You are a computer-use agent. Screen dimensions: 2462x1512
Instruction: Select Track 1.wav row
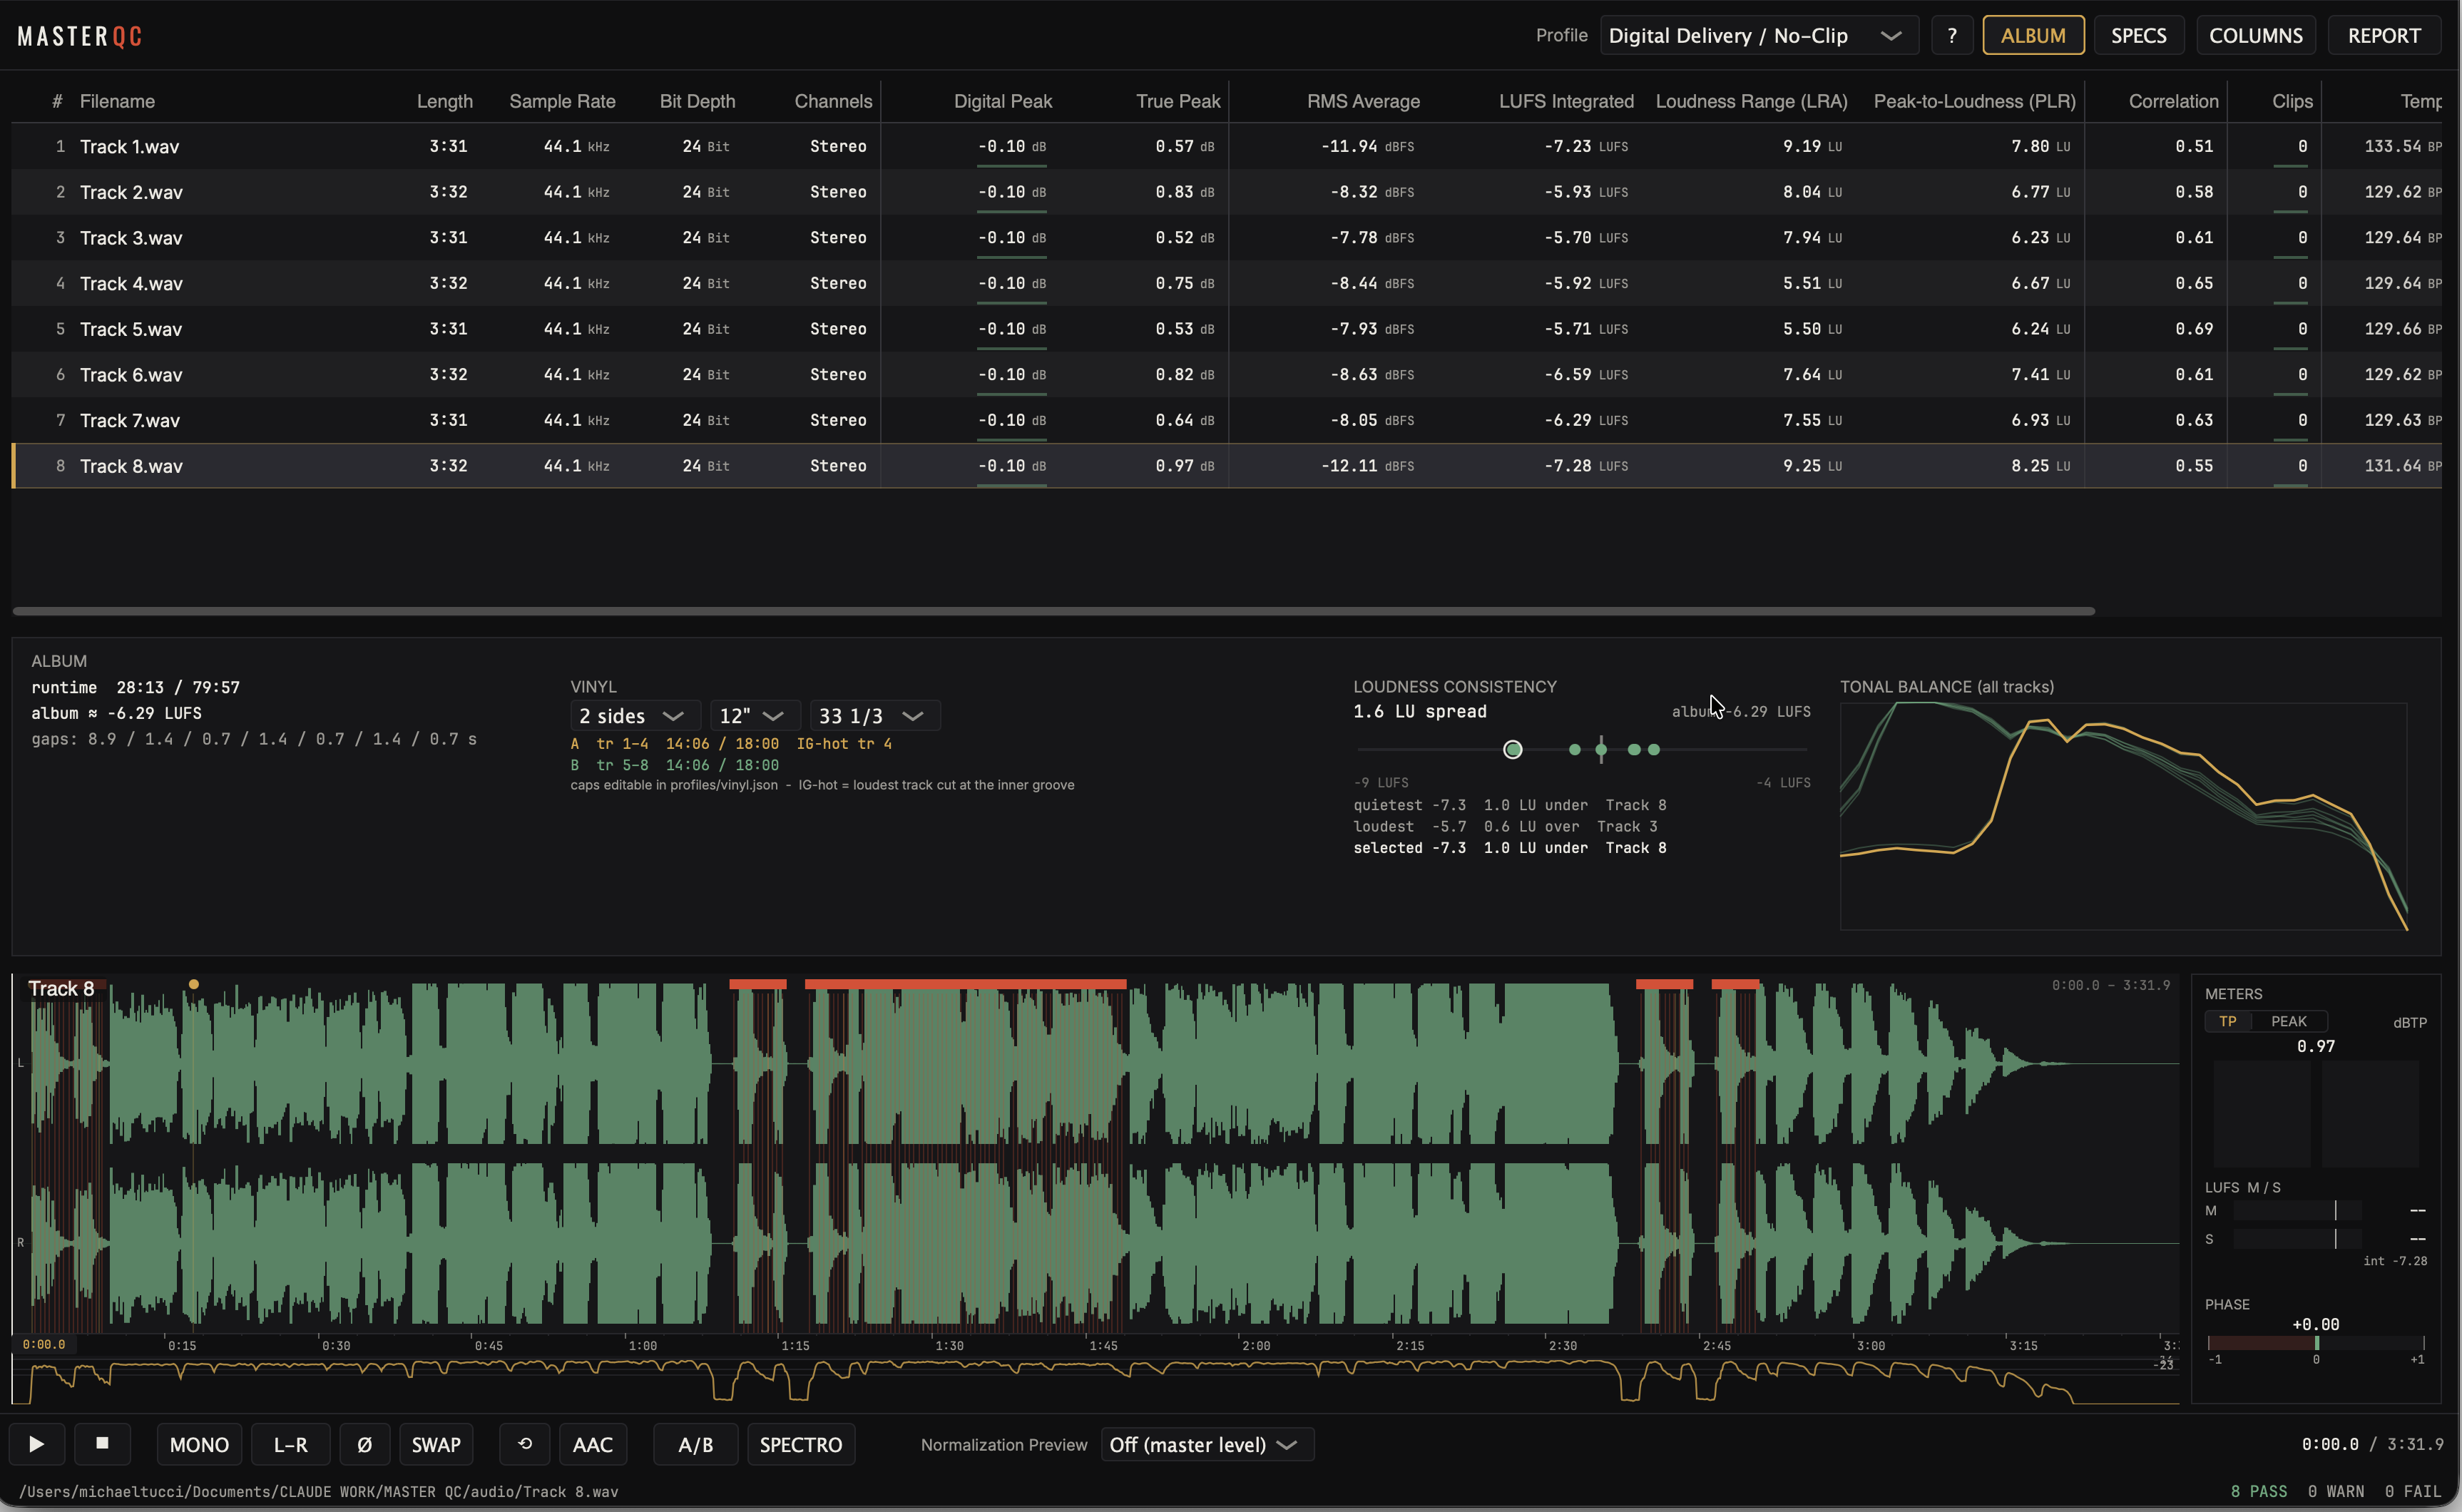pos(1226,146)
